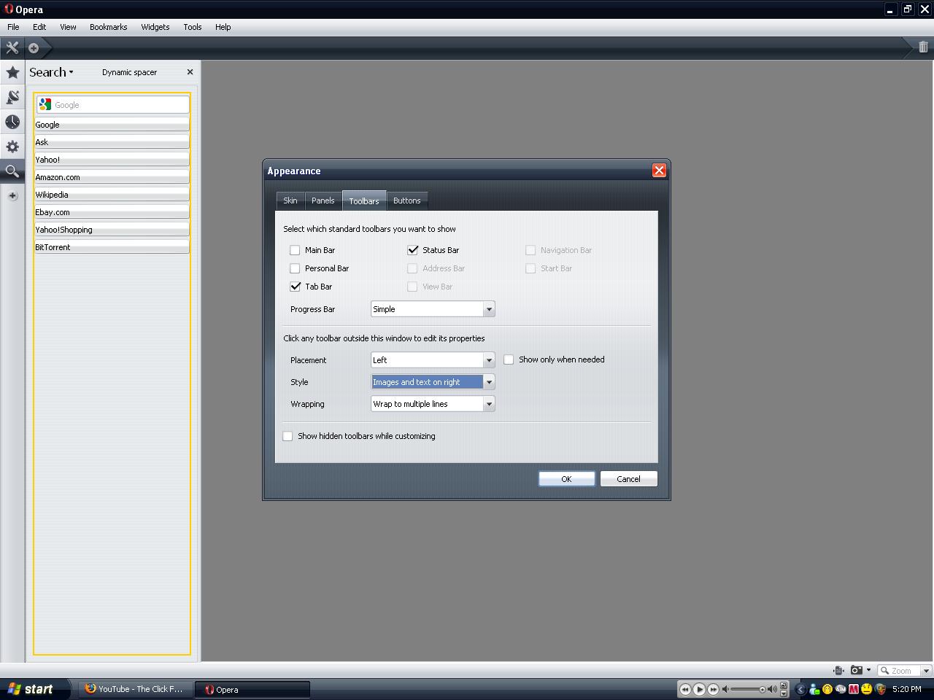The image size is (934, 700).
Task: Open the Windows start button
Action: coord(35,689)
